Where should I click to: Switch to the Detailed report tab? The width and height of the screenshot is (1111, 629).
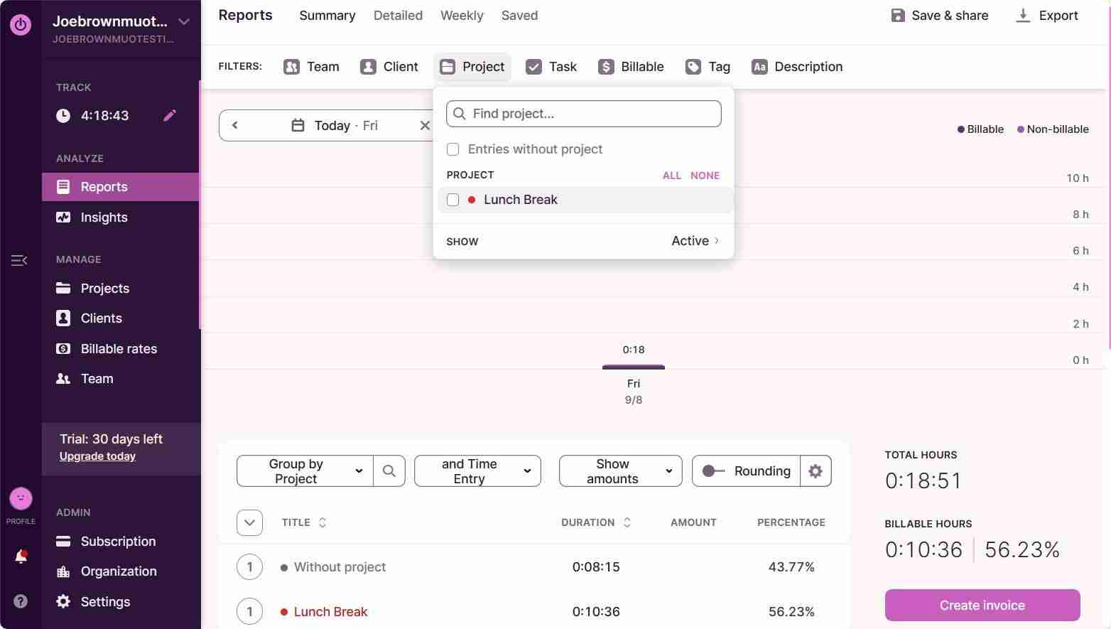click(x=398, y=16)
